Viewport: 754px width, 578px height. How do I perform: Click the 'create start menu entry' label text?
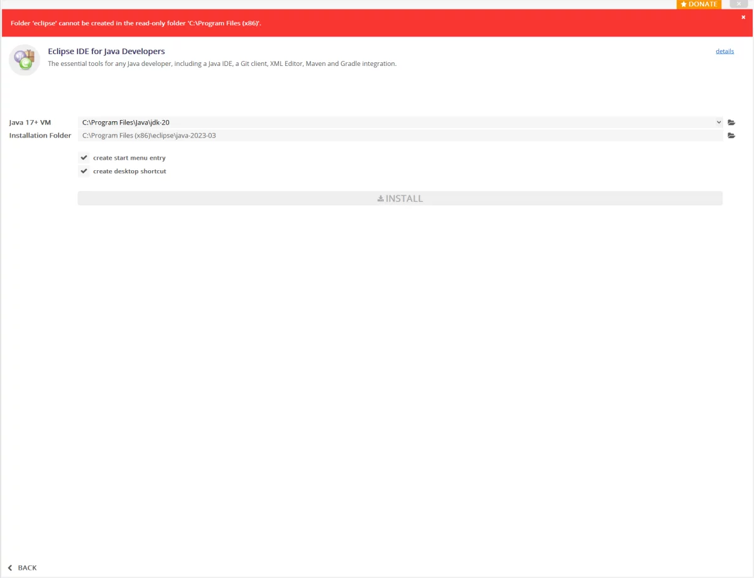(129, 158)
